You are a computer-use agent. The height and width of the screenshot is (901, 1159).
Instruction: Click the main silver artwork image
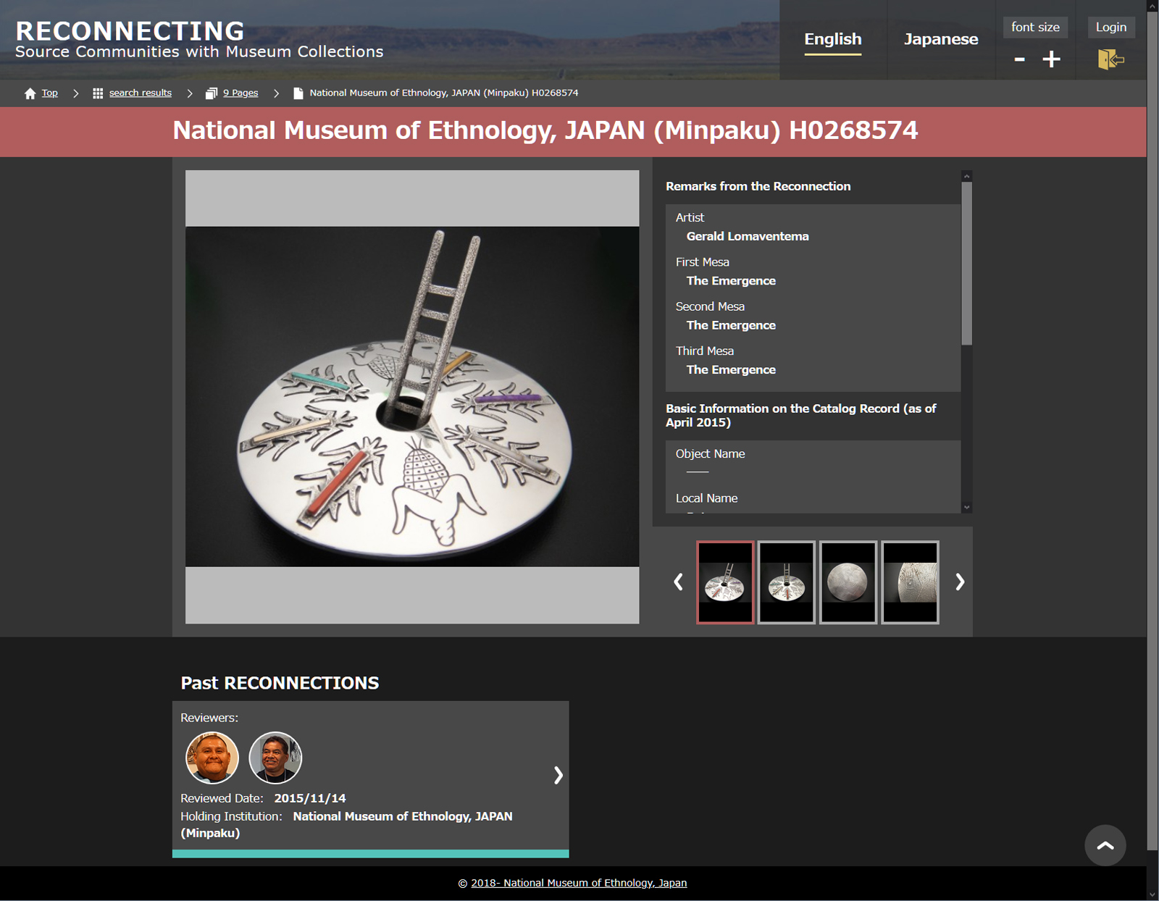pyautogui.click(x=412, y=397)
